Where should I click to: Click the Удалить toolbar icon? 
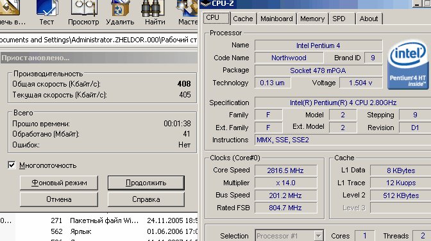(x=120, y=13)
